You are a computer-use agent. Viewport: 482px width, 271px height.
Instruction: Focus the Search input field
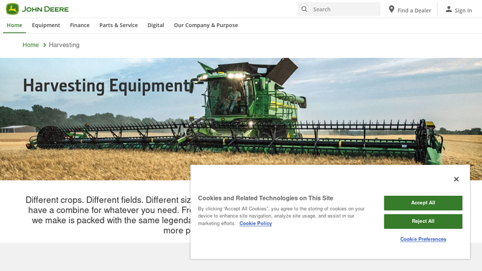coord(339,9)
